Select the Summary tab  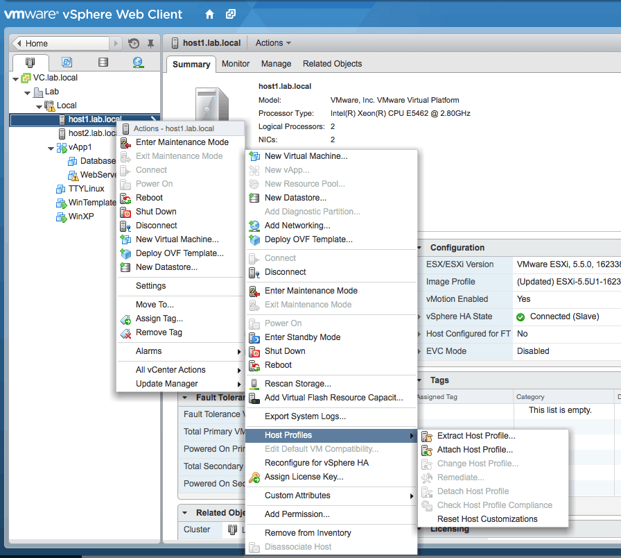coord(191,65)
